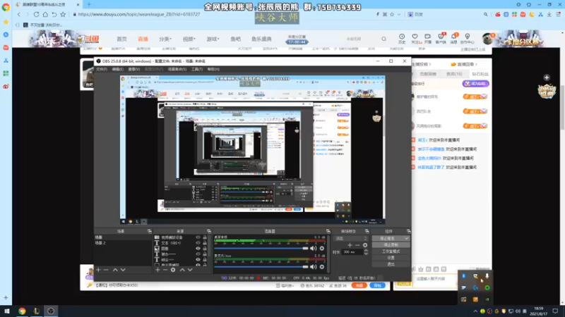Screen dimensions: 565x317
Task: Open Douyu watch history icon
Action: (x=402, y=38)
